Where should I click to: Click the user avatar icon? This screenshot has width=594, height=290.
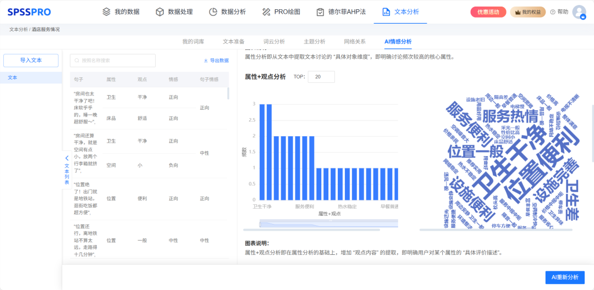[x=579, y=12]
